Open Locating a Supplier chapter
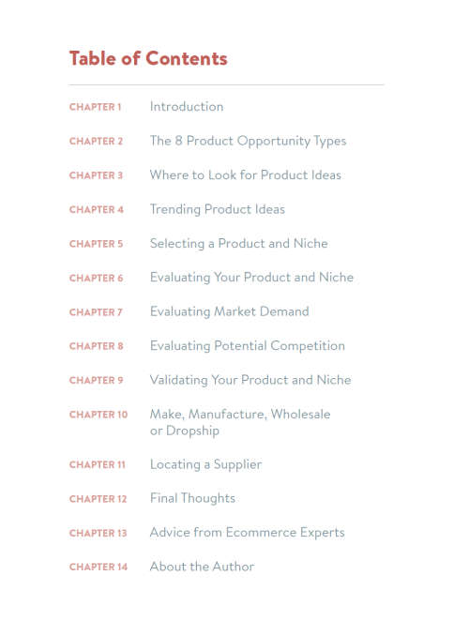The image size is (469, 636). [x=205, y=464]
